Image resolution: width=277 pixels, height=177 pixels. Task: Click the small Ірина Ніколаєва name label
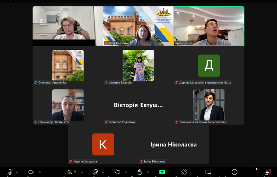coord(154,161)
